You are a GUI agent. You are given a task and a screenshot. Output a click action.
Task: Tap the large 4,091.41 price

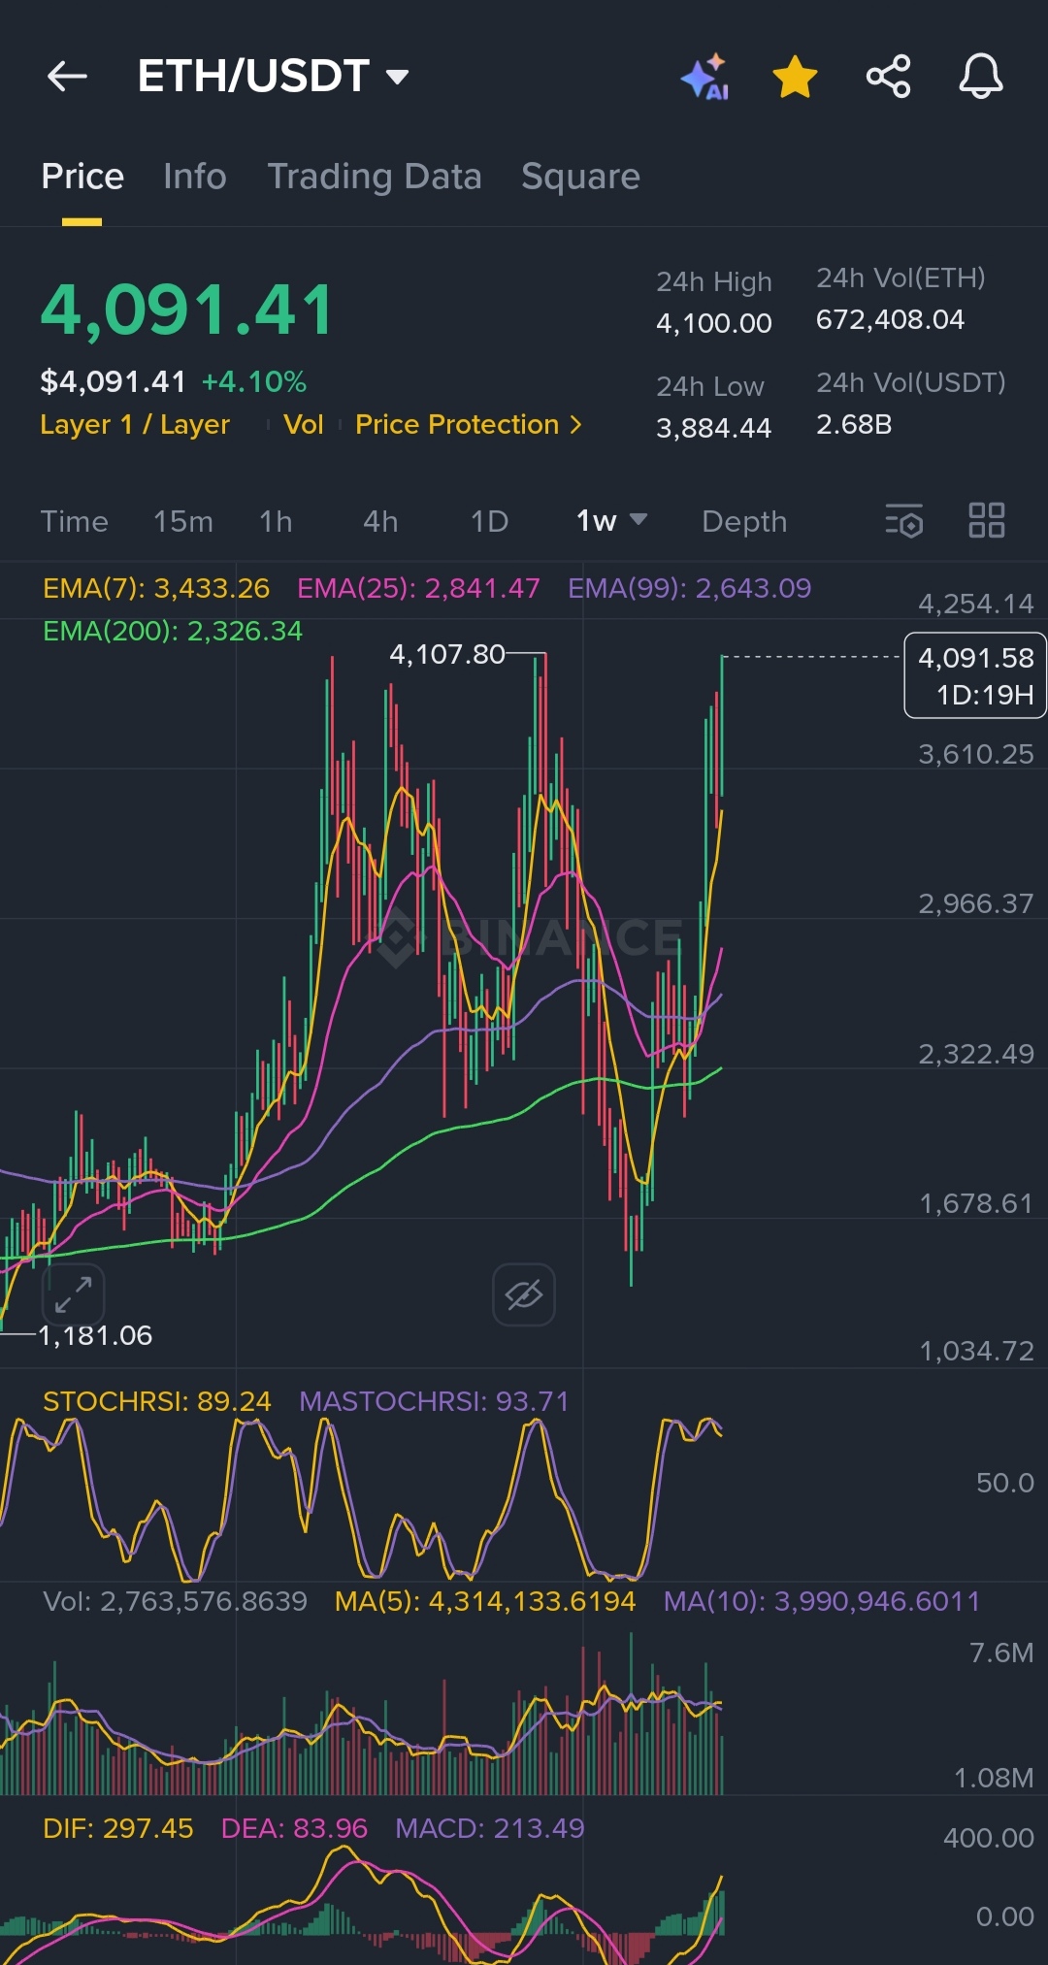click(x=187, y=311)
